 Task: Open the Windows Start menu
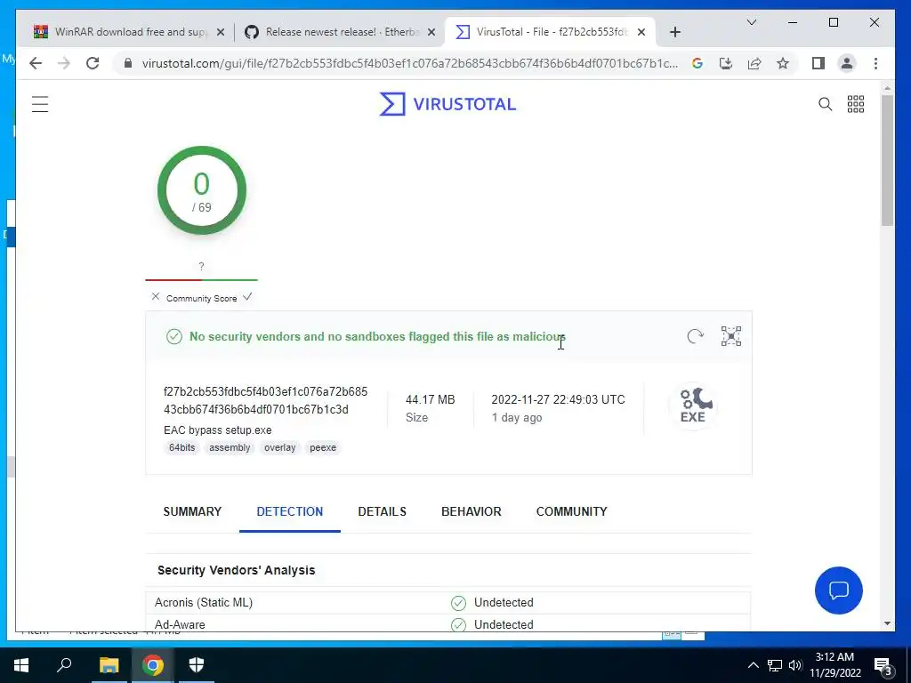click(x=21, y=665)
